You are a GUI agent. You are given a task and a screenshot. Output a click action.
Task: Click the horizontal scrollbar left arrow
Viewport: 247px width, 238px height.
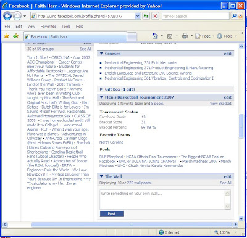[5, 224]
